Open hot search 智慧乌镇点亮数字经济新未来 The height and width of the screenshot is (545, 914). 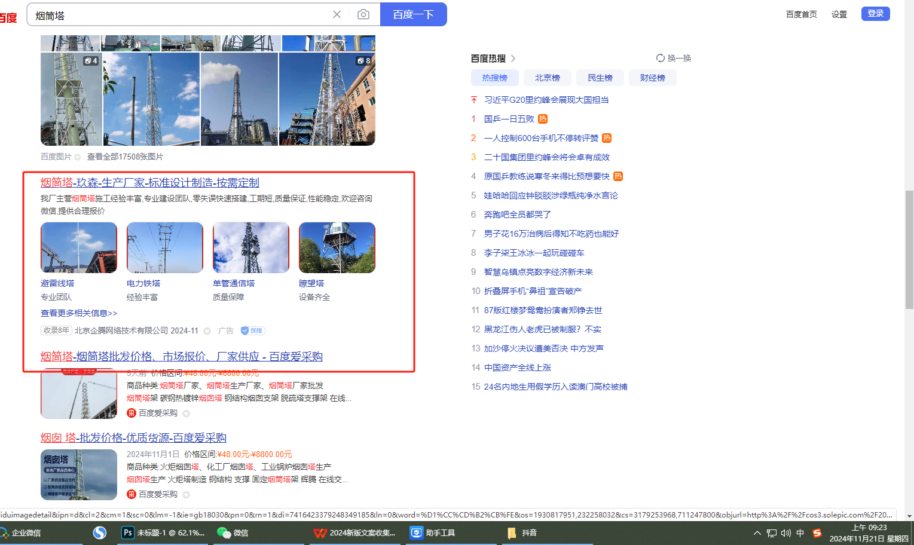point(539,272)
